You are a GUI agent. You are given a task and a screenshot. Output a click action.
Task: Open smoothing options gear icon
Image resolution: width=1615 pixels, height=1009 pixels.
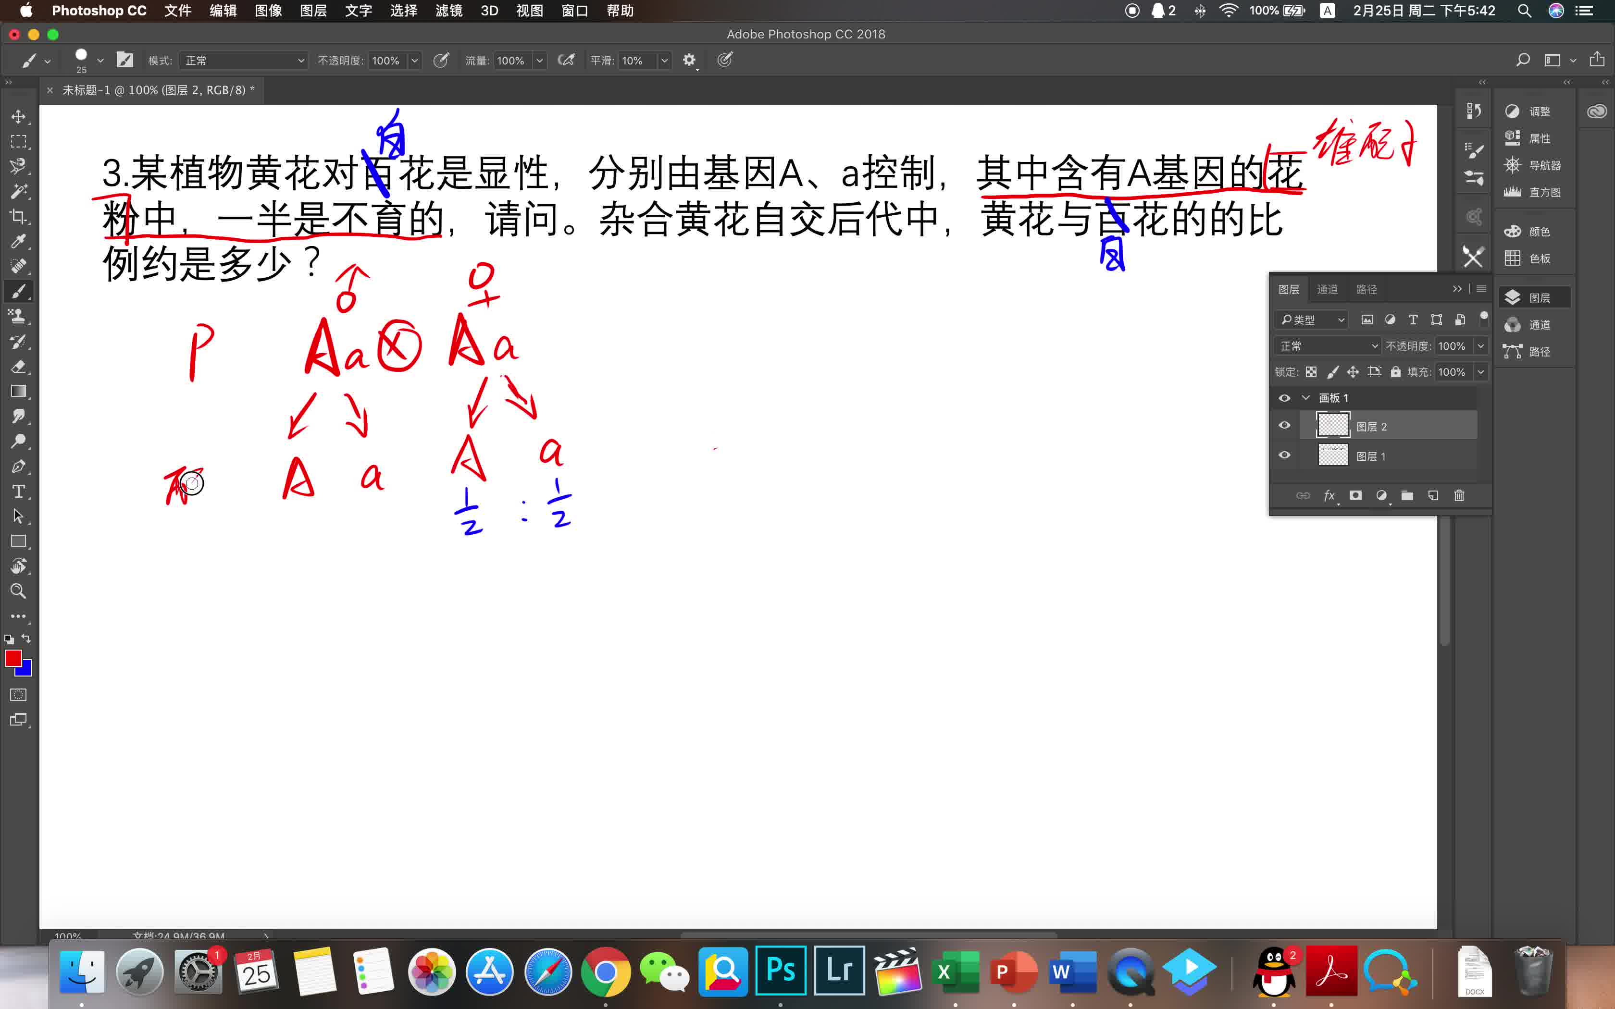689,60
